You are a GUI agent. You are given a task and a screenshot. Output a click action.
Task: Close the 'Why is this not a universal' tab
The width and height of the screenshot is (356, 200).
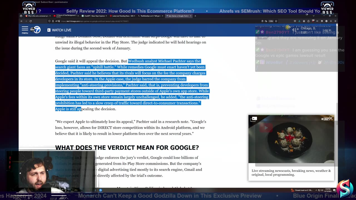[x=50, y=16]
